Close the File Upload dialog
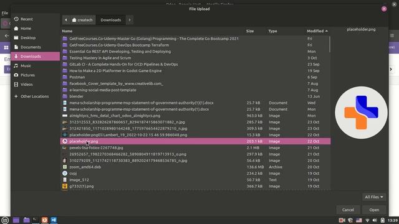The height and width of the screenshot is (224, 399). (384, 9)
